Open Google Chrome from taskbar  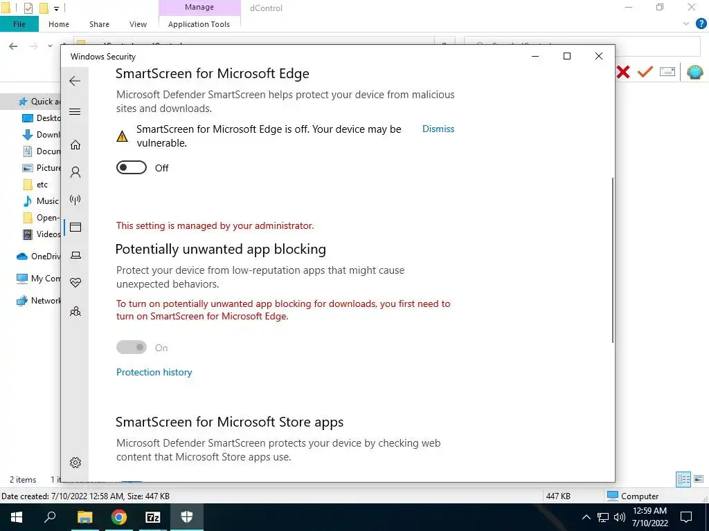point(119,517)
